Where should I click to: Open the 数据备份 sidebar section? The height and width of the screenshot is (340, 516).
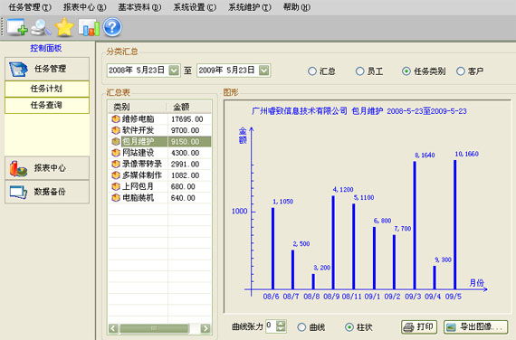[x=47, y=192]
